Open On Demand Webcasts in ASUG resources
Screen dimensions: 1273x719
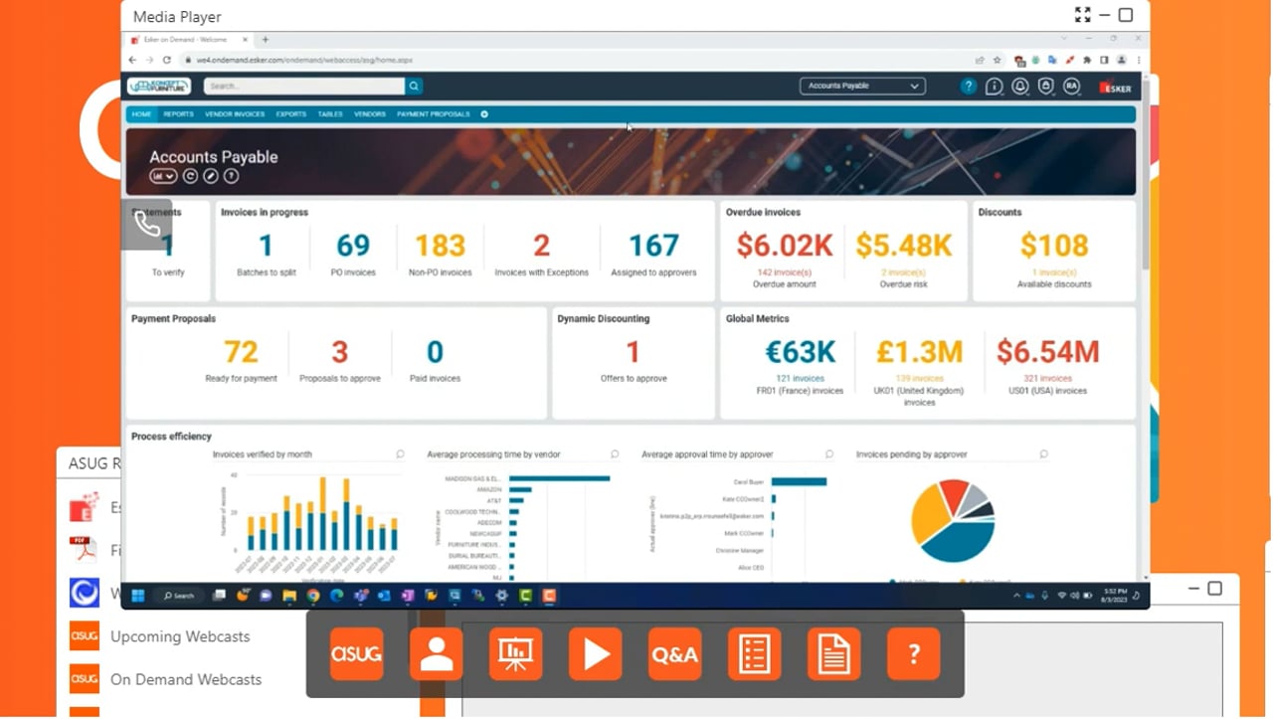click(x=186, y=679)
